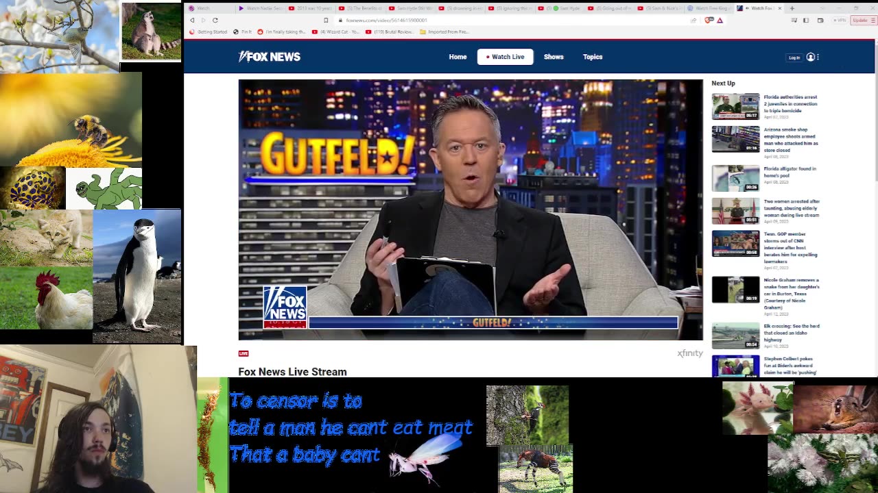Image resolution: width=878 pixels, height=493 pixels.
Task: Click the bumblebee on flower image
Action: pos(71,120)
